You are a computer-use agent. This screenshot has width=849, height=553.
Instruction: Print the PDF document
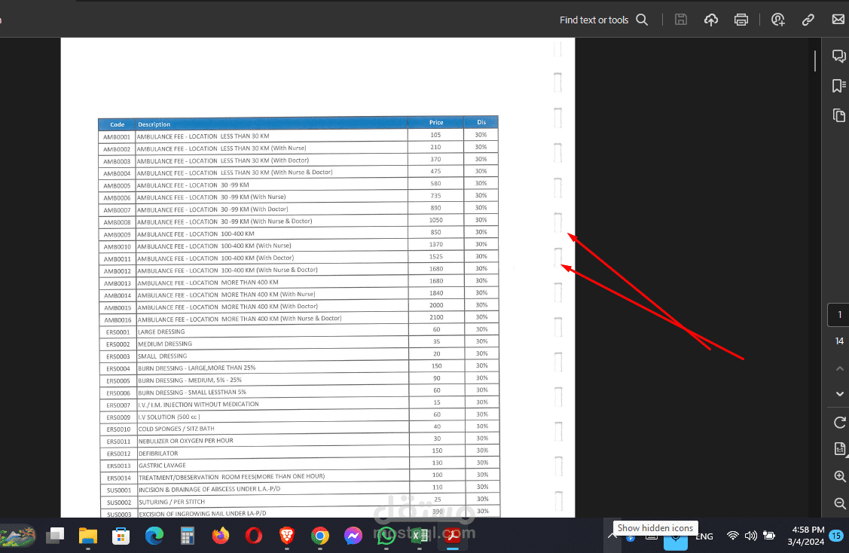(x=741, y=20)
